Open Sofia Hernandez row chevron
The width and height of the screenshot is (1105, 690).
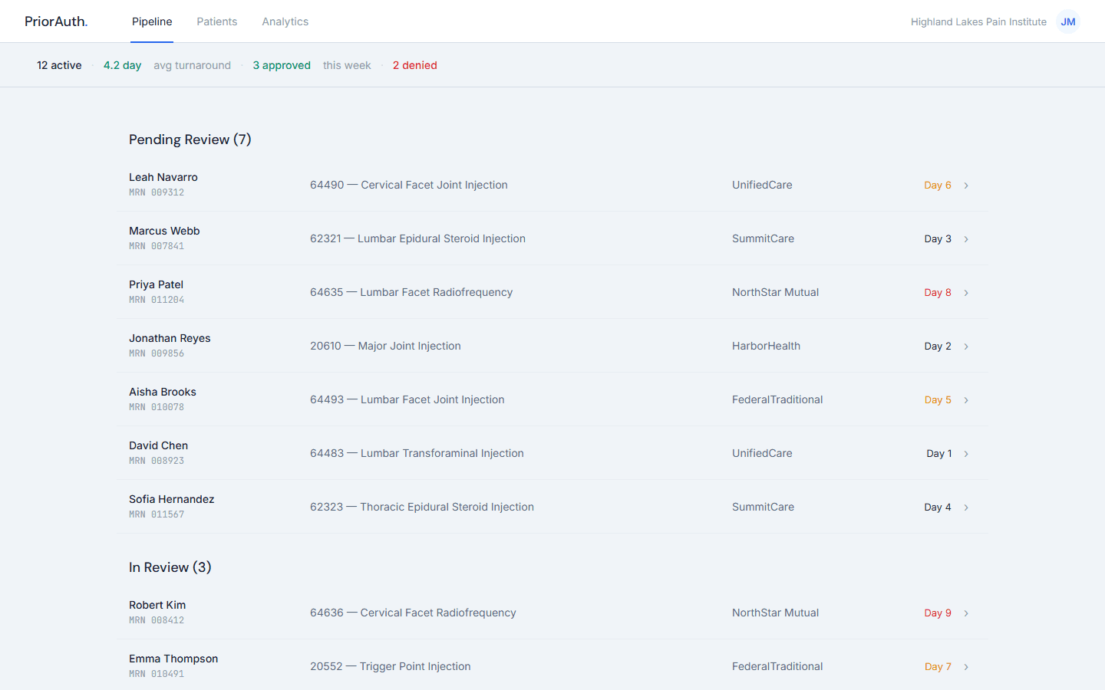click(x=966, y=508)
